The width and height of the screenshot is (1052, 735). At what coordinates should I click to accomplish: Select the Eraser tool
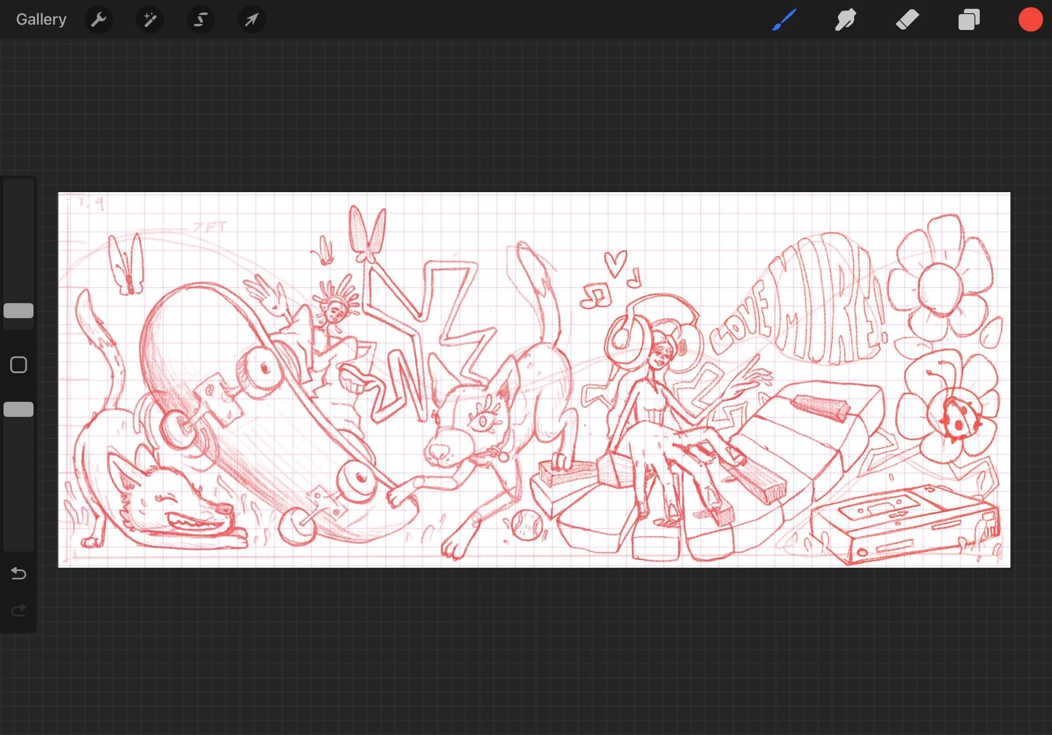[x=907, y=20]
